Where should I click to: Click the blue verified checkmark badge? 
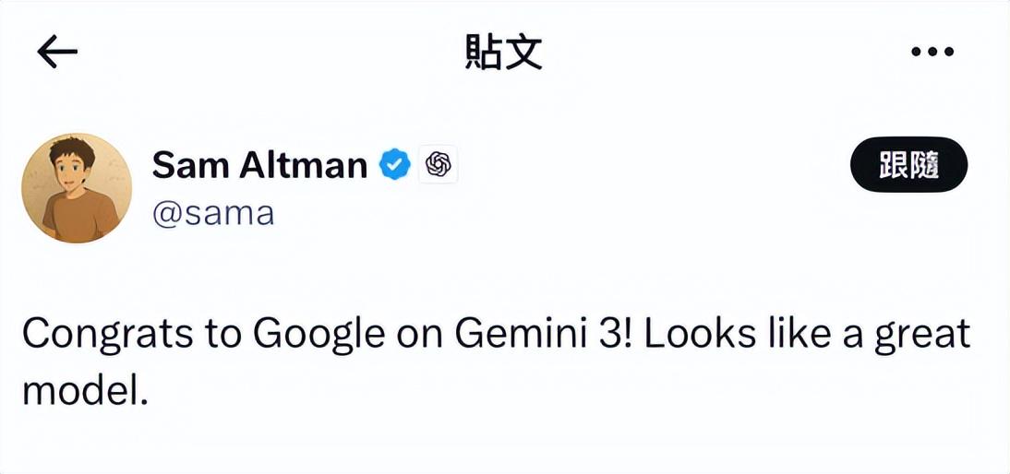[x=396, y=166]
